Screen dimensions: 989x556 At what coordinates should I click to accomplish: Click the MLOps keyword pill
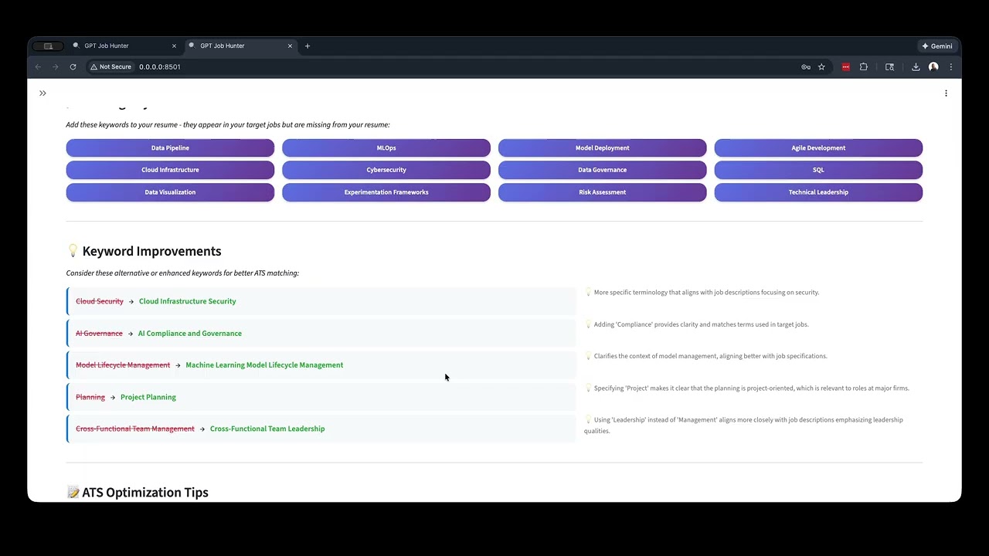pyautogui.click(x=386, y=147)
